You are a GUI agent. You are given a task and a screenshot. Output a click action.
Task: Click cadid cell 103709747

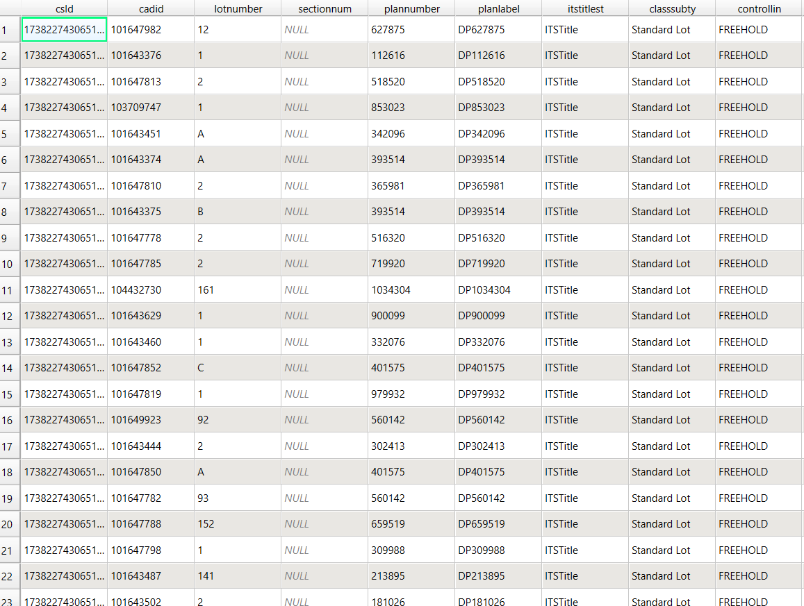coord(151,108)
